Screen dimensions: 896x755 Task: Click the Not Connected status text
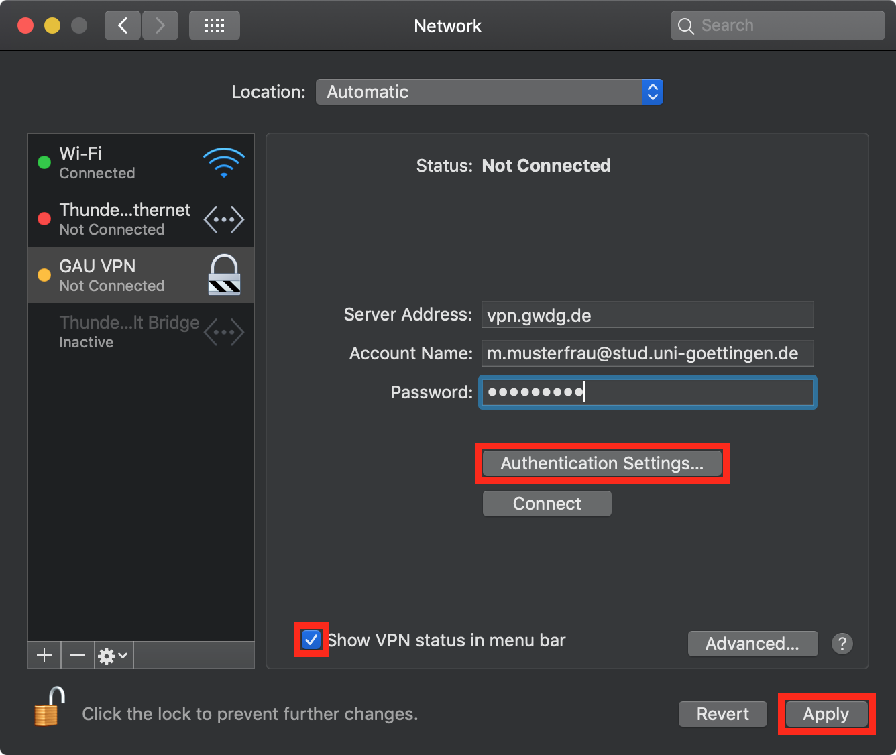point(547,166)
